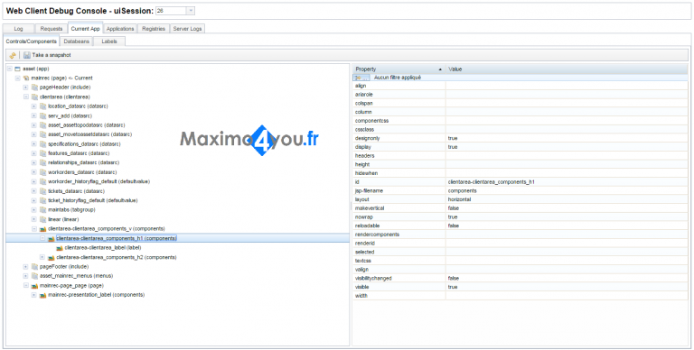Click the icon beside workorder_historyflag_default node
This screenshot has width=694, height=350.
(x=43, y=181)
